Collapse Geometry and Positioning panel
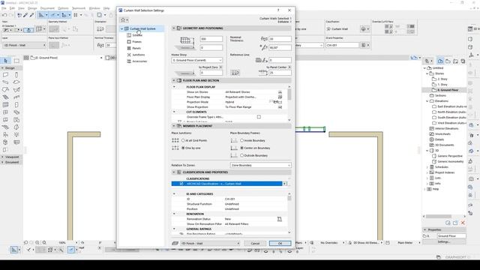The height and width of the screenshot is (270, 480). [174, 28]
